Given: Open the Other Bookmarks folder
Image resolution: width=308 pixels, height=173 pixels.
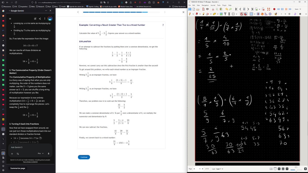Looking at the screenshot, I should (x=179, y=6).
